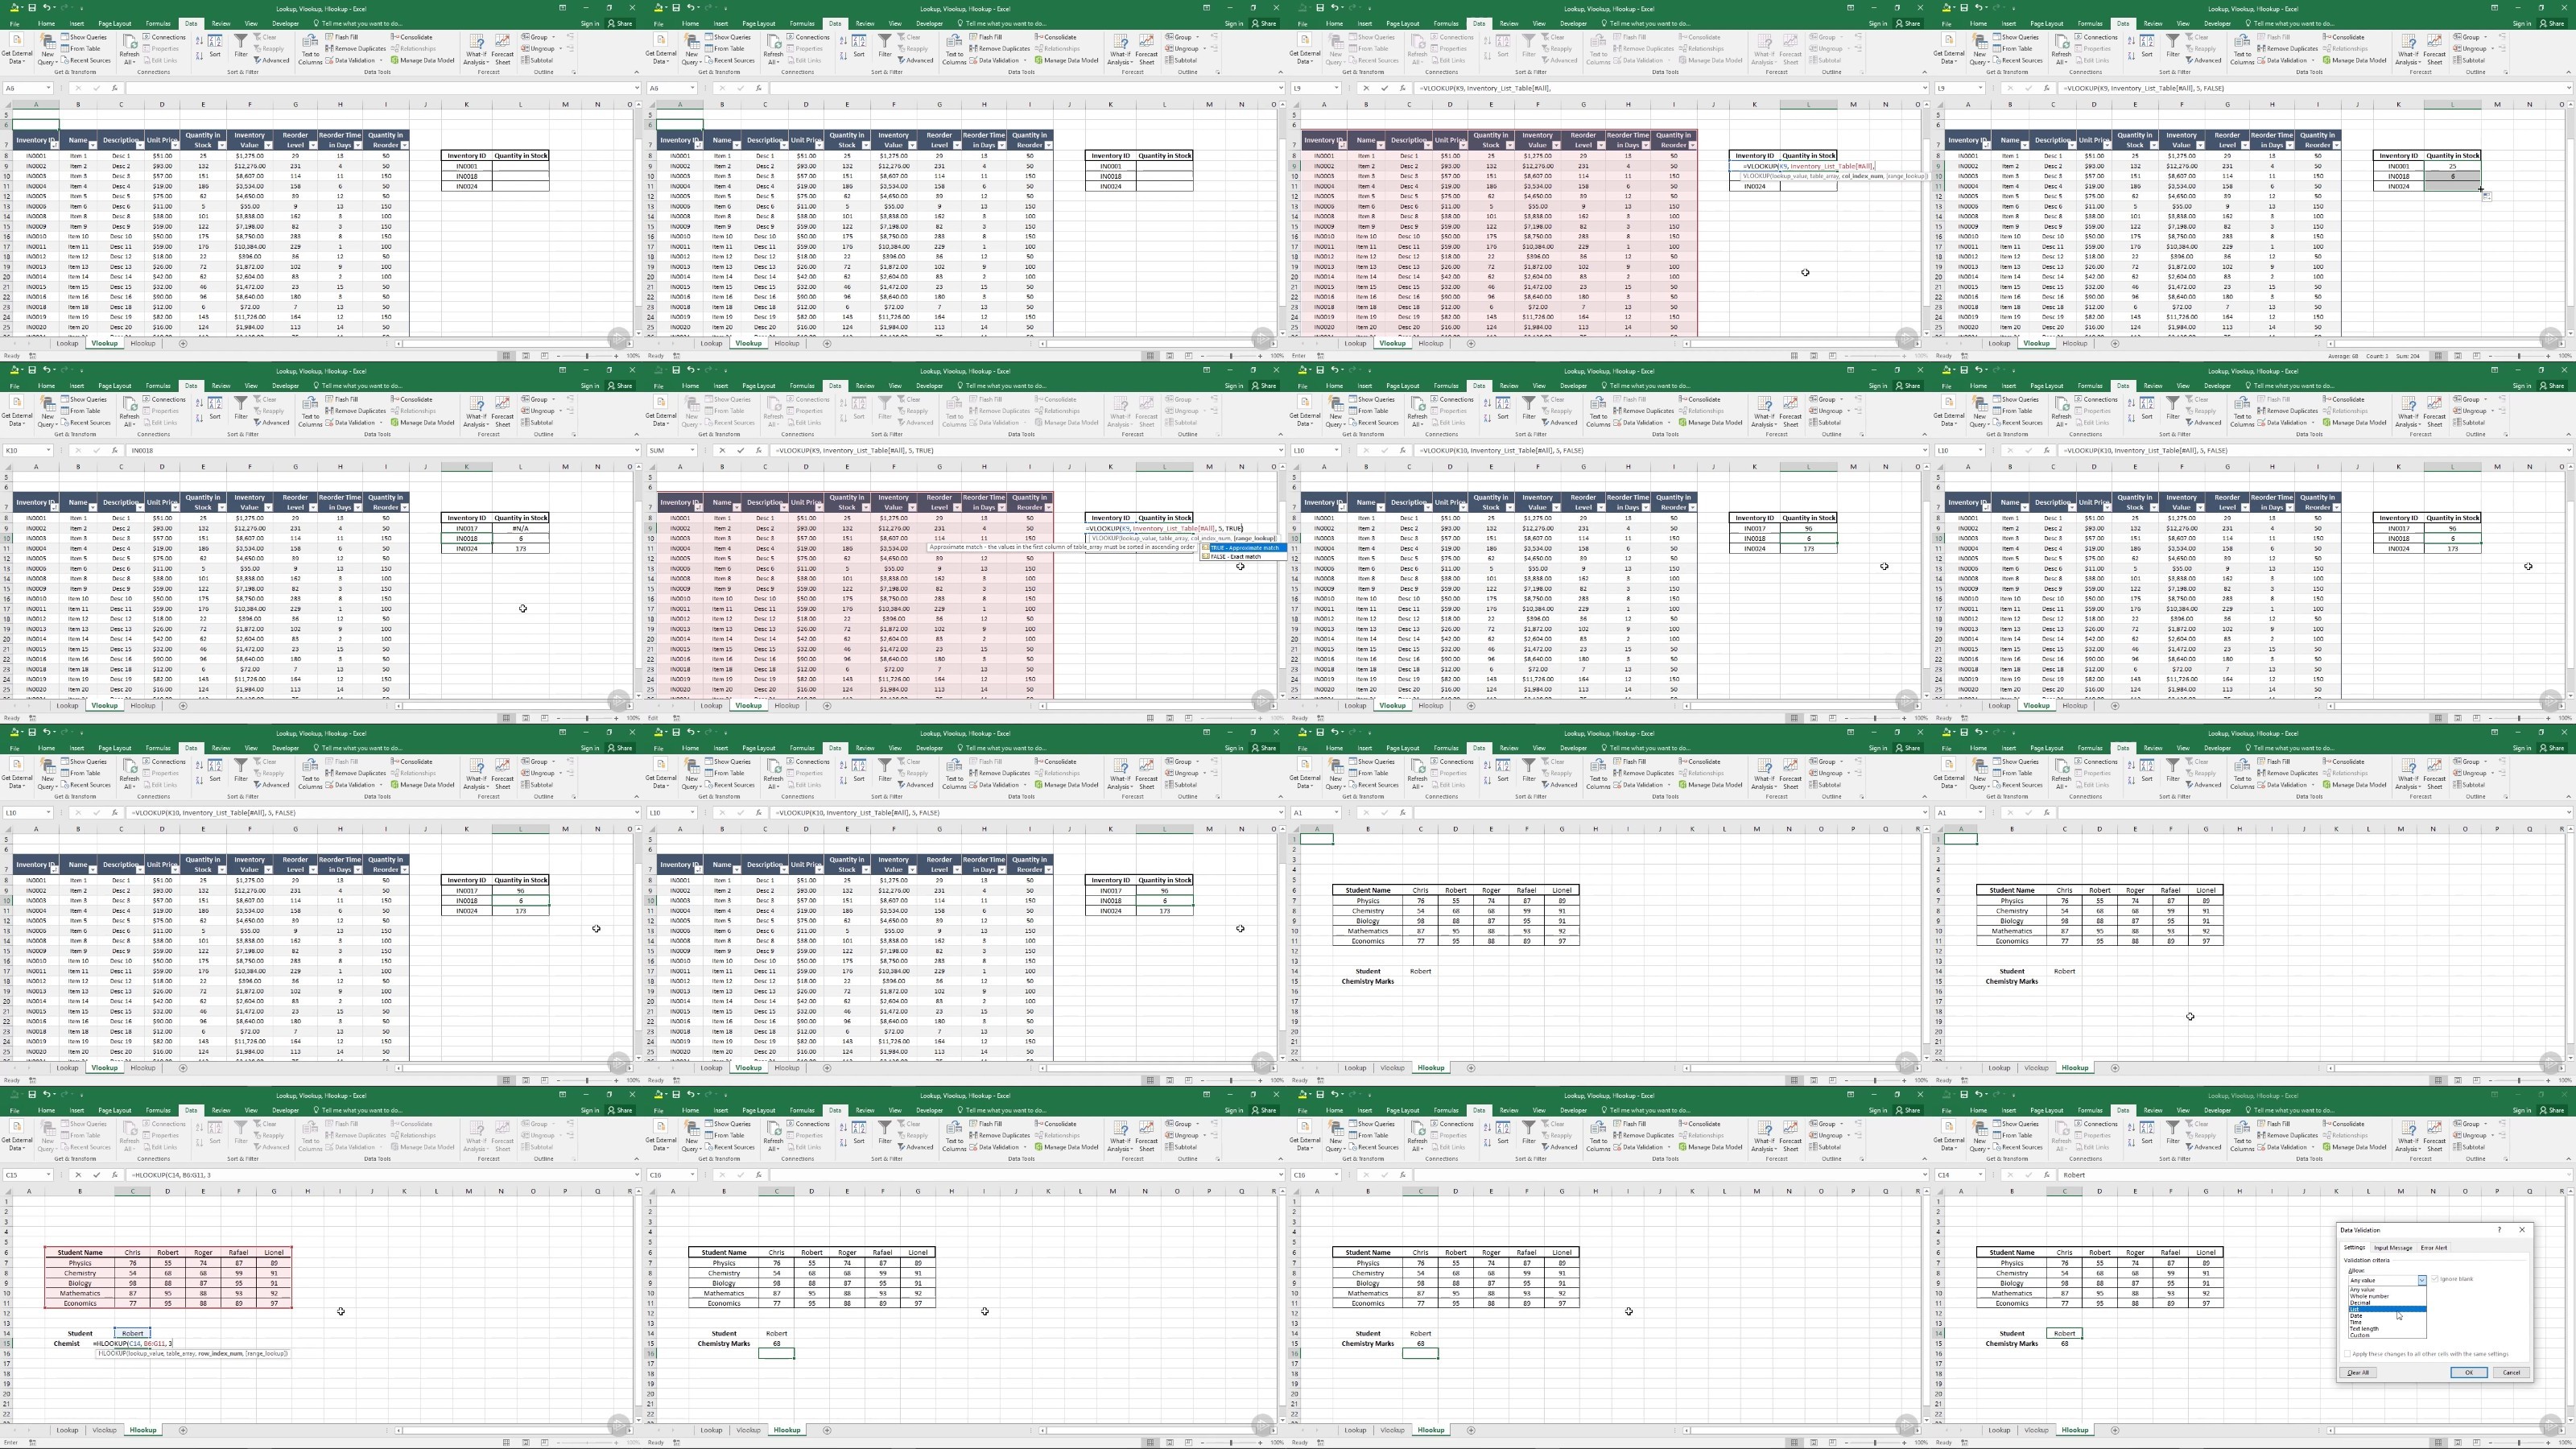Click Sort A to Z icon in the #N/A window
The height and width of the screenshot is (1449, 2576).
pos(199,403)
